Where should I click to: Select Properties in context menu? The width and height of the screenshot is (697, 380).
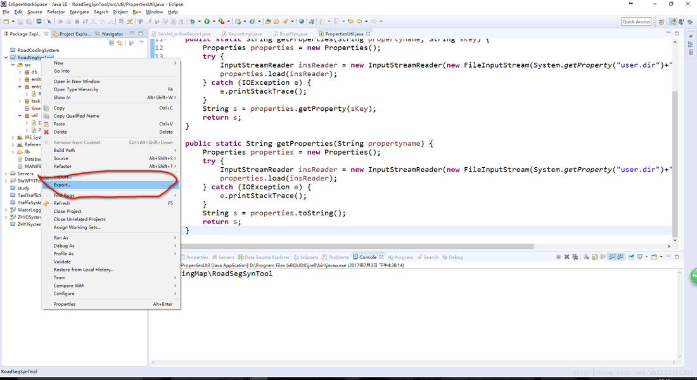pyautogui.click(x=111, y=305)
